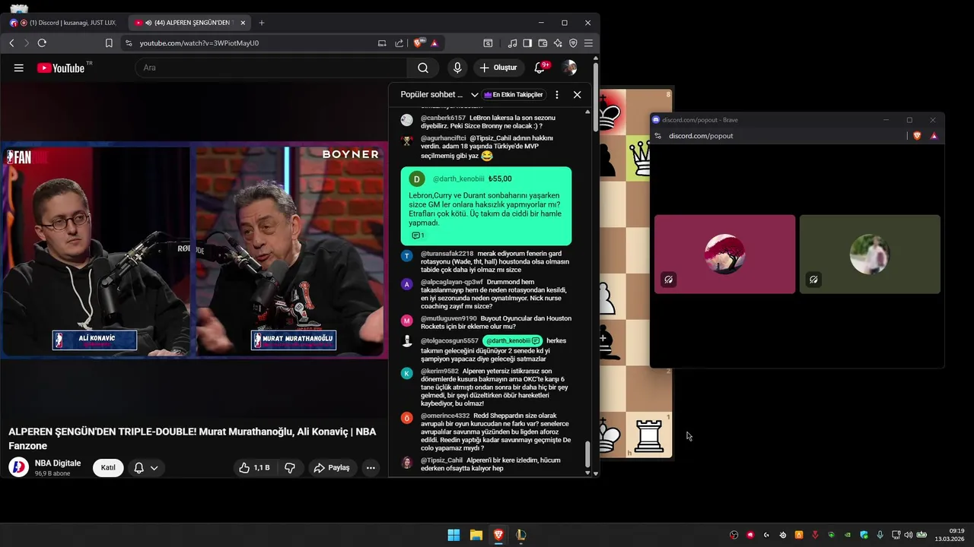
Task: Click the Katıl join button
Action: [108, 468]
